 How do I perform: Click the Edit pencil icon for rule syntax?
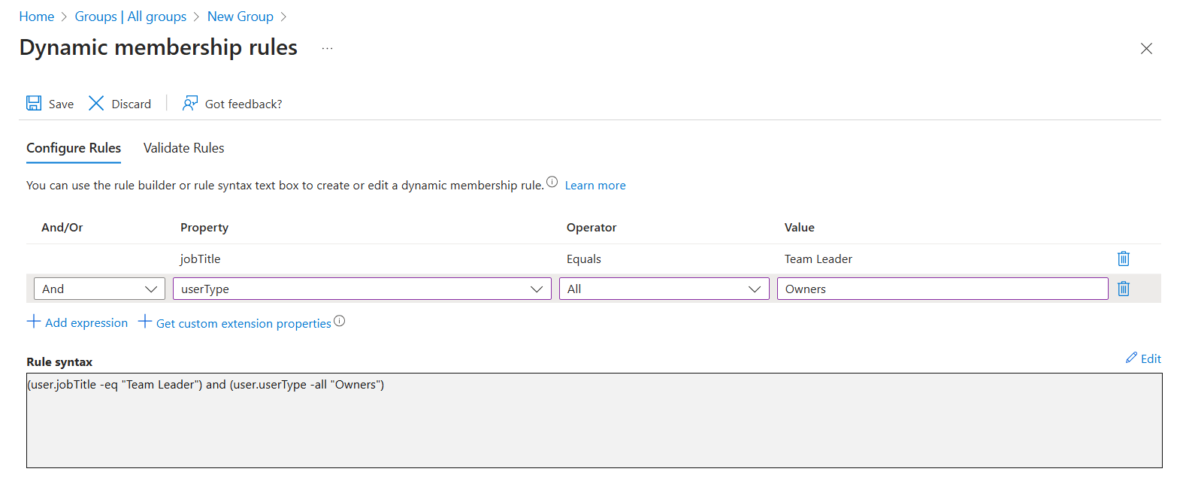tap(1131, 358)
